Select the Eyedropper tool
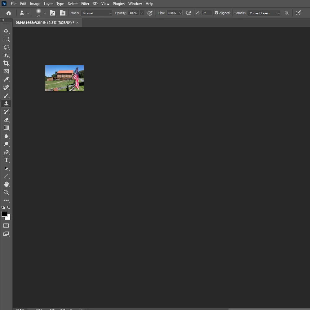310x310 pixels. (x=6, y=79)
